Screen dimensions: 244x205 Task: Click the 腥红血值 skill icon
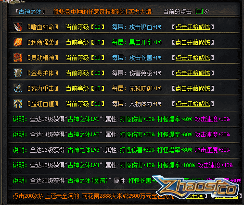18,104
